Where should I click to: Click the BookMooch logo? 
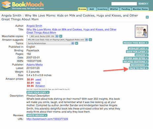(22, 5)
